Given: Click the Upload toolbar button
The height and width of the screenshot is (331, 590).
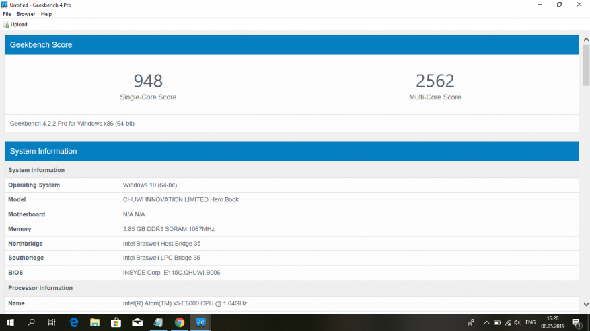Looking at the screenshot, I should pos(15,24).
